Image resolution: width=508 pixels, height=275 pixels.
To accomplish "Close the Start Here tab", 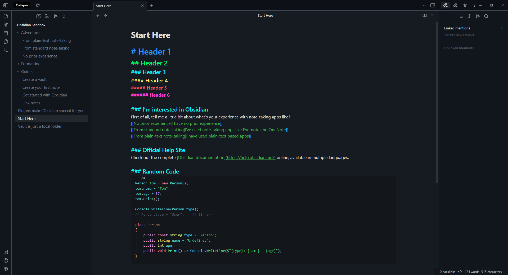I will [142, 6].
